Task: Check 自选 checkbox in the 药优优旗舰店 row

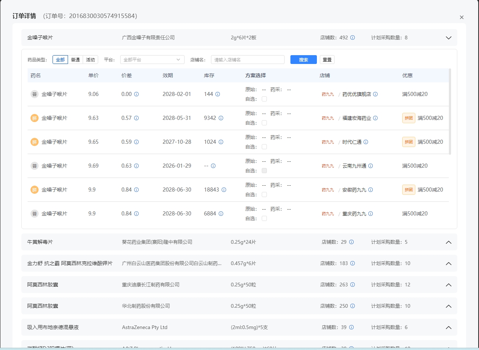Action: [x=264, y=99]
